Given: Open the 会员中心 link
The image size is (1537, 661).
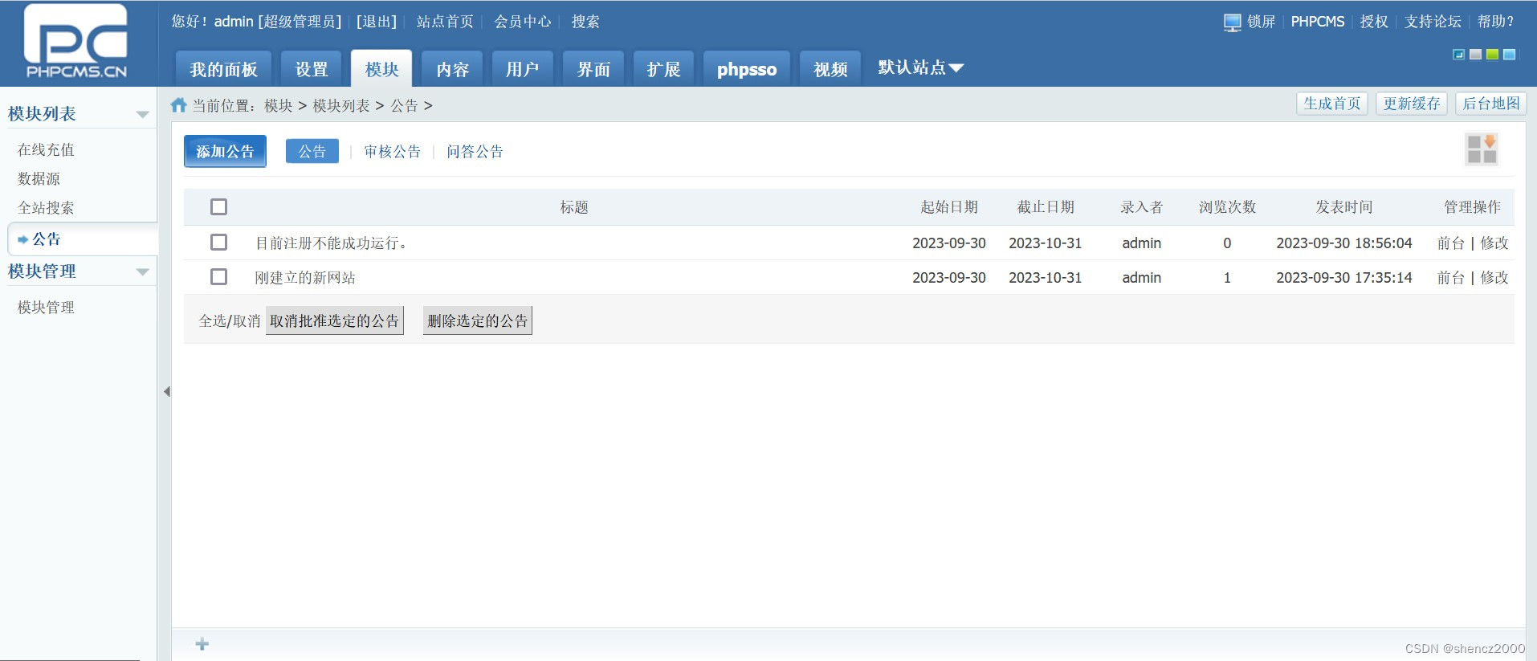Looking at the screenshot, I should [x=523, y=22].
